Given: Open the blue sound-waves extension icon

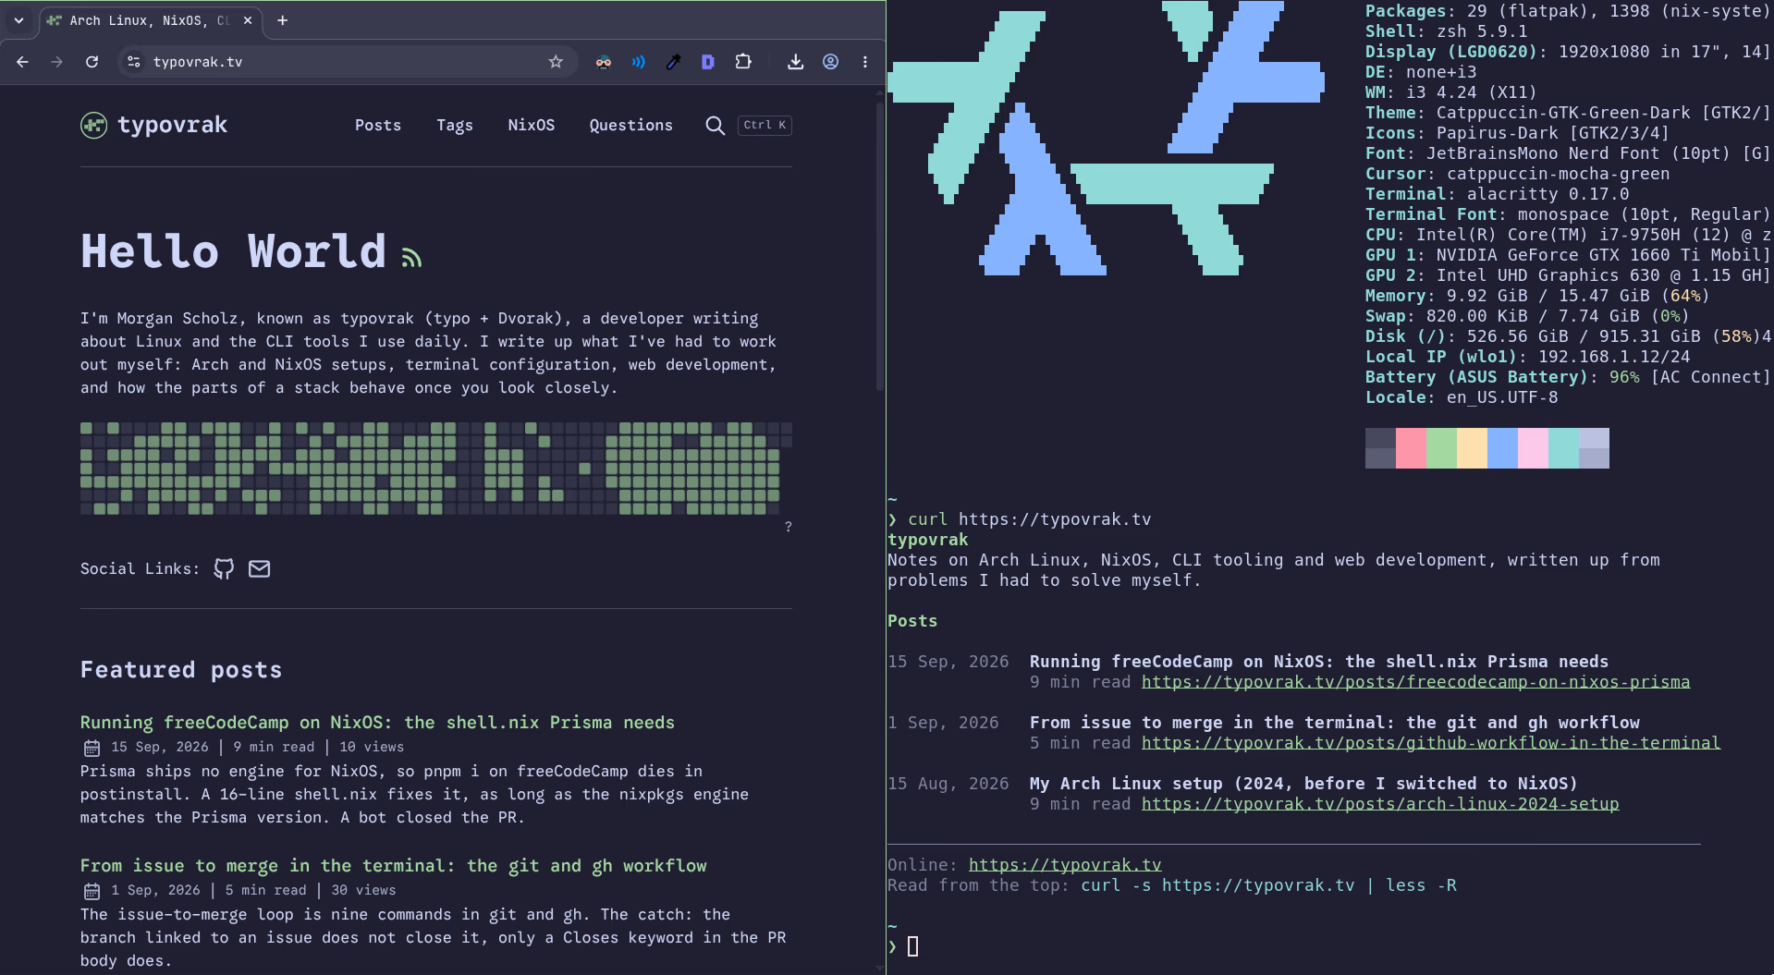Looking at the screenshot, I should pyautogui.click(x=639, y=62).
